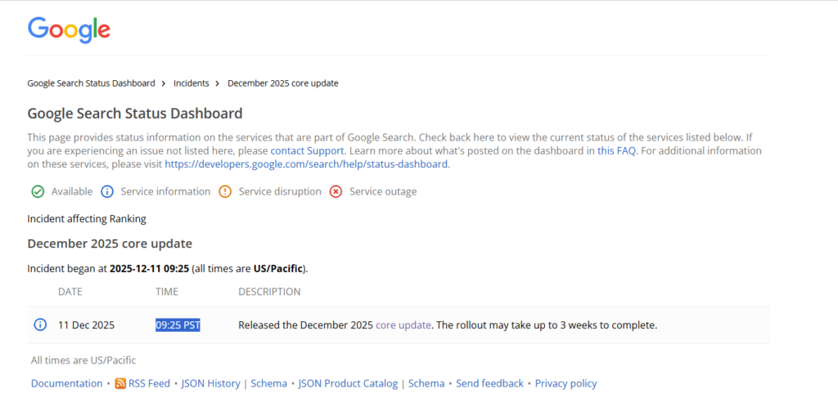Click the Send feedback link
This screenshot has height=407, width=838.
(x=489, y=383)
